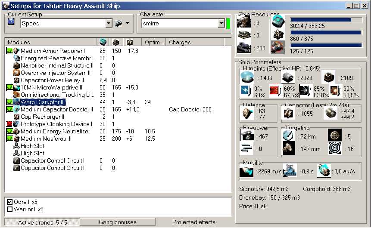
Task: Click the shield hitpoints icon
Action: click(x=247, y=77)
